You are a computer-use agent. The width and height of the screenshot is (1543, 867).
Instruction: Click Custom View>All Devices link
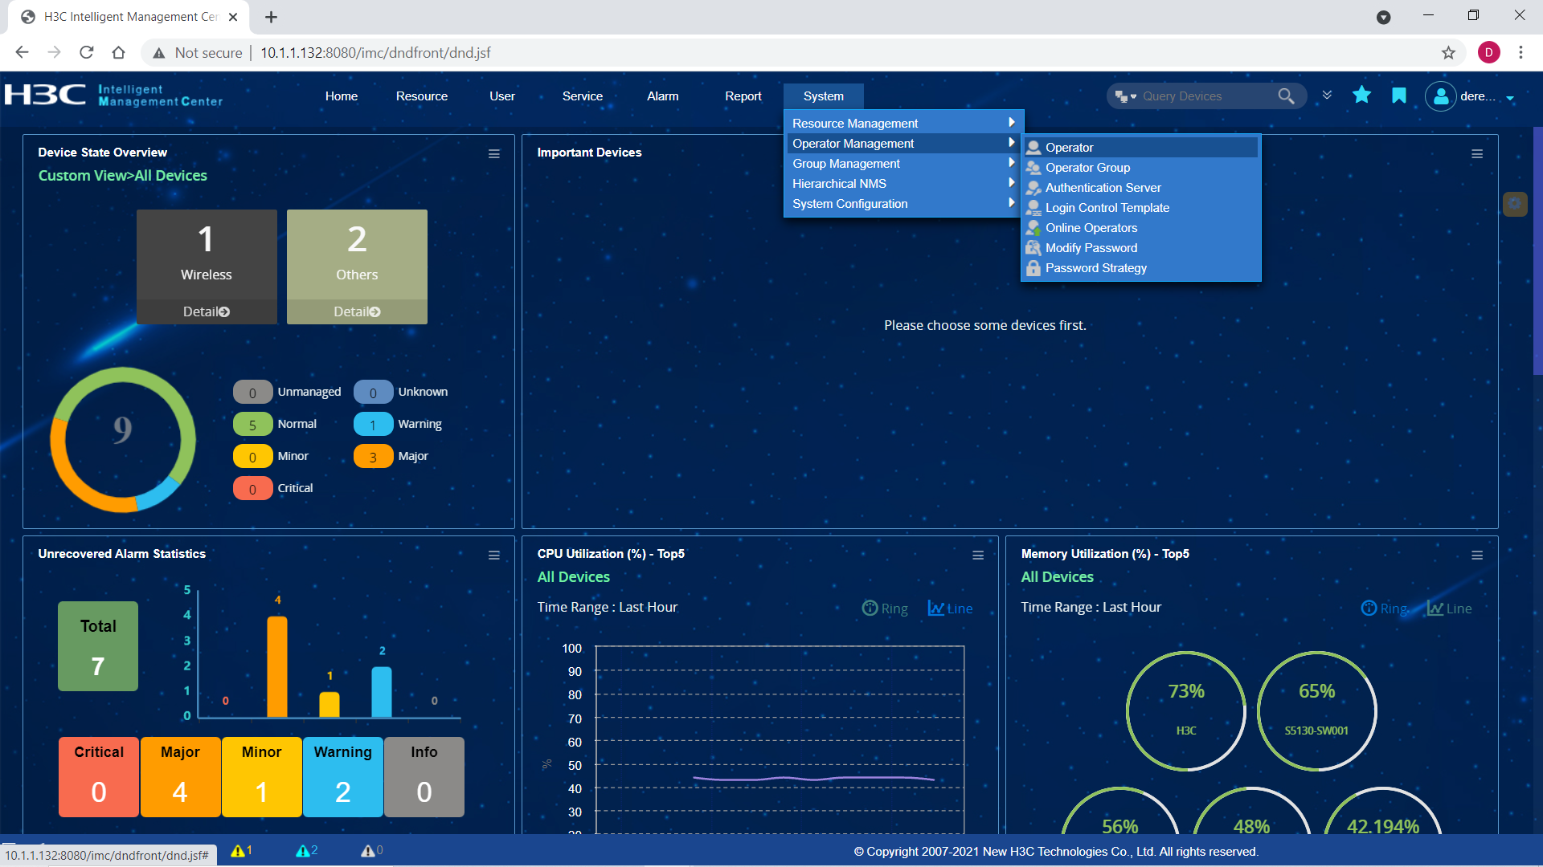point(122,176)
